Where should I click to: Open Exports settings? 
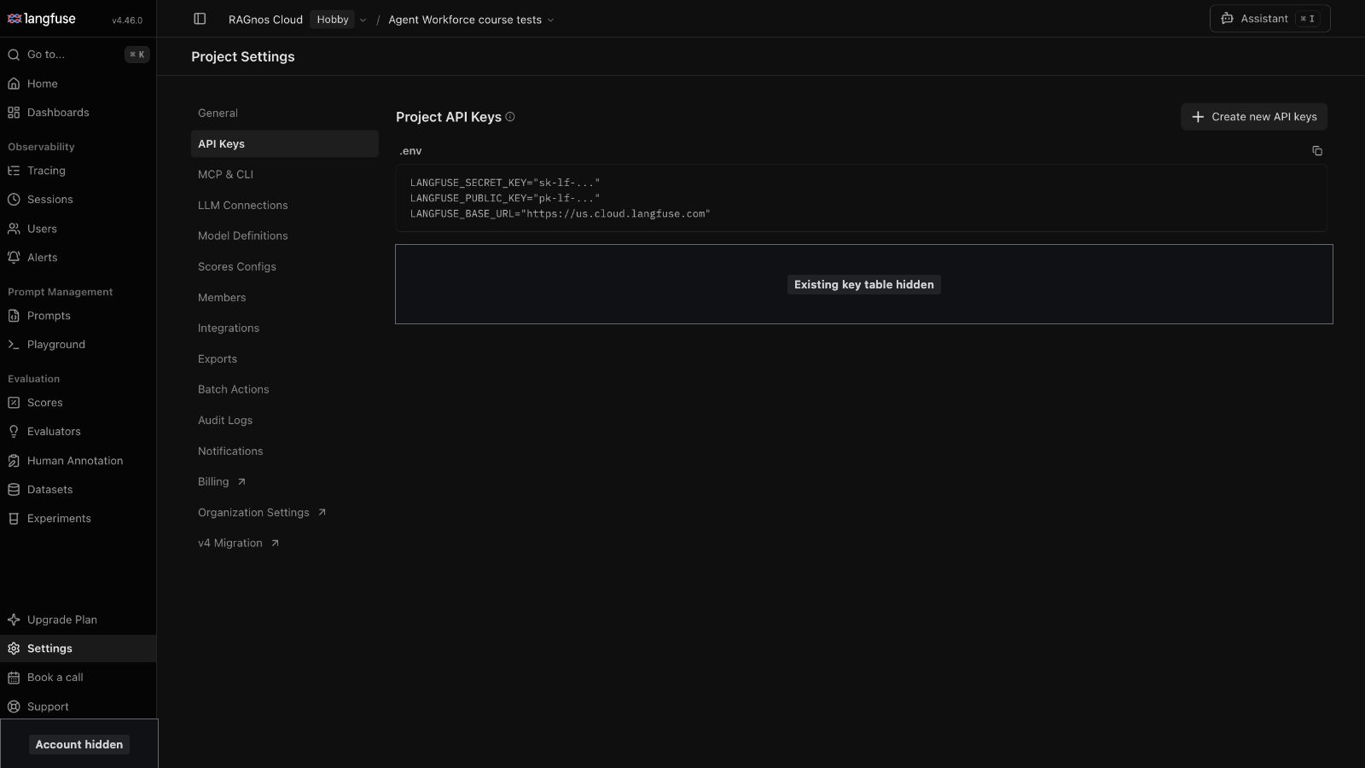[x=285, y=358]
